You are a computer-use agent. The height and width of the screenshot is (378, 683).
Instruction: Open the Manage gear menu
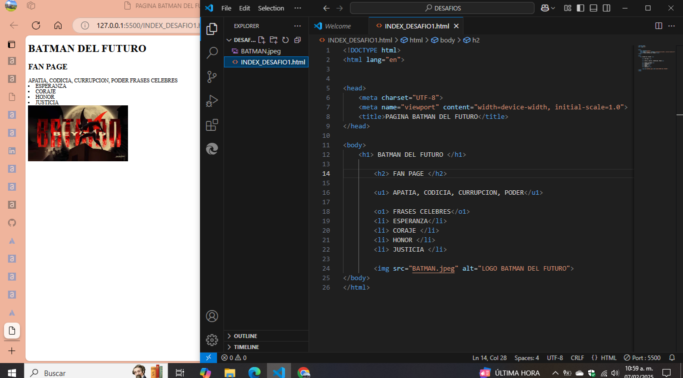coord(212,340)
